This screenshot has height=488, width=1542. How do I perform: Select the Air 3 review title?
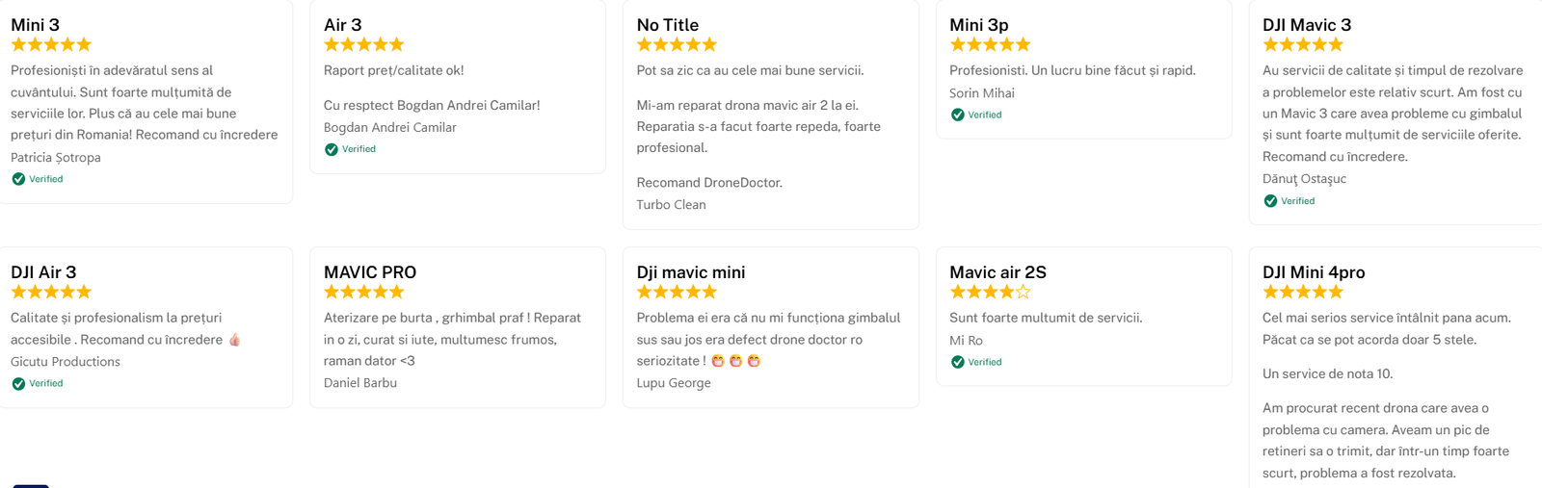tap(343, 25)
